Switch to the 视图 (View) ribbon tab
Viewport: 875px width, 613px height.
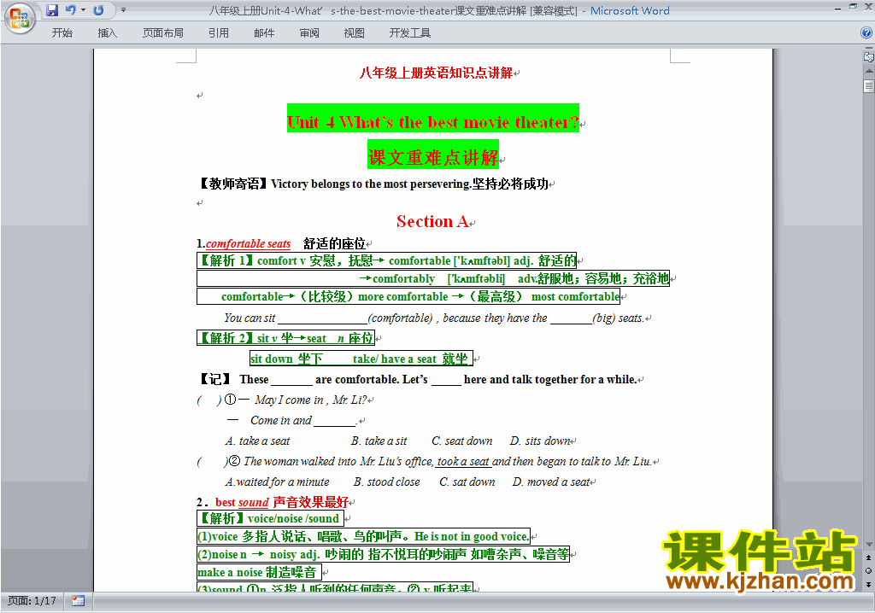click(354, 33)
